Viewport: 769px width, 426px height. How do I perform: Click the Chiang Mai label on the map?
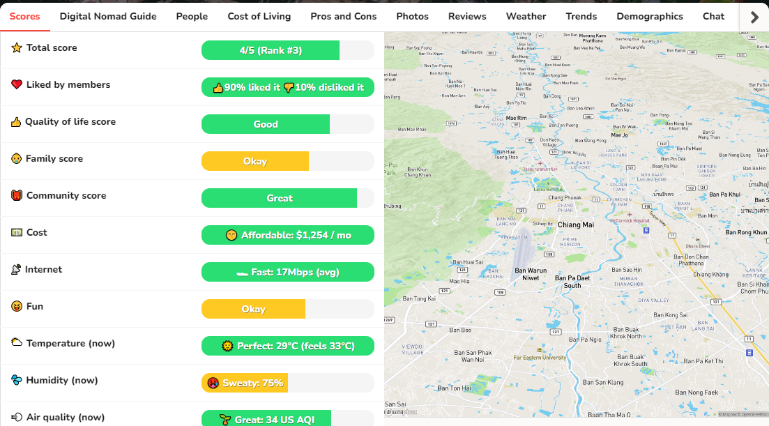pyautogui.click(x=576, y=225)
